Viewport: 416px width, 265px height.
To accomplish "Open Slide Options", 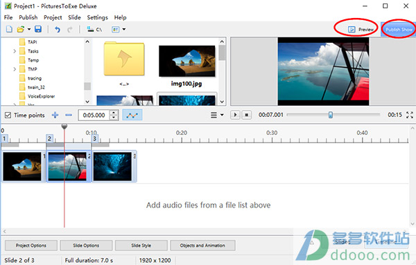I will pyautogui.click(x=86, y=246).
